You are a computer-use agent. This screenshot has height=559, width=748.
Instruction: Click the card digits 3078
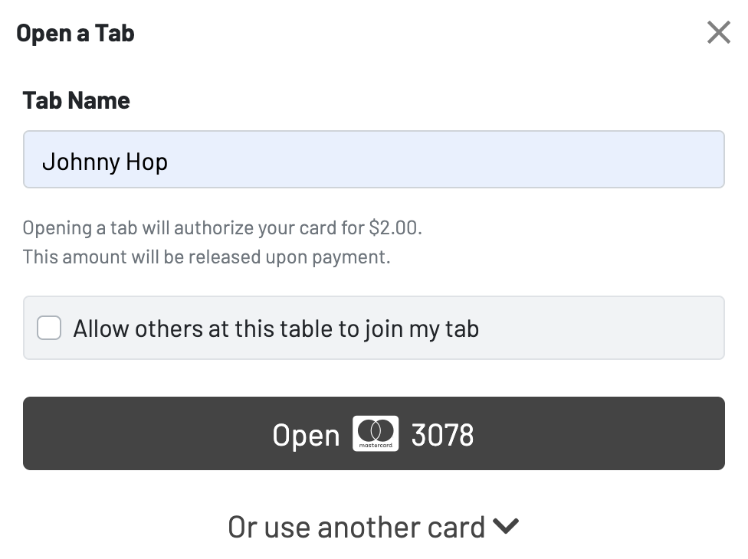442,435
